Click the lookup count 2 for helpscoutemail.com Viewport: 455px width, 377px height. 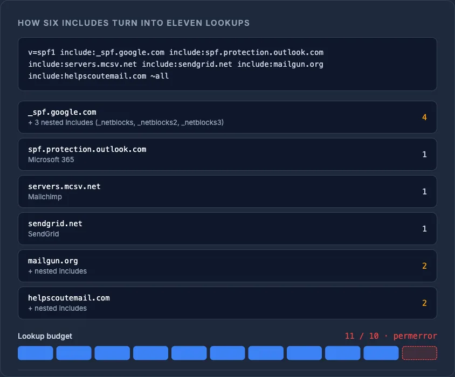pyautogui.click(x=424, y=303)
